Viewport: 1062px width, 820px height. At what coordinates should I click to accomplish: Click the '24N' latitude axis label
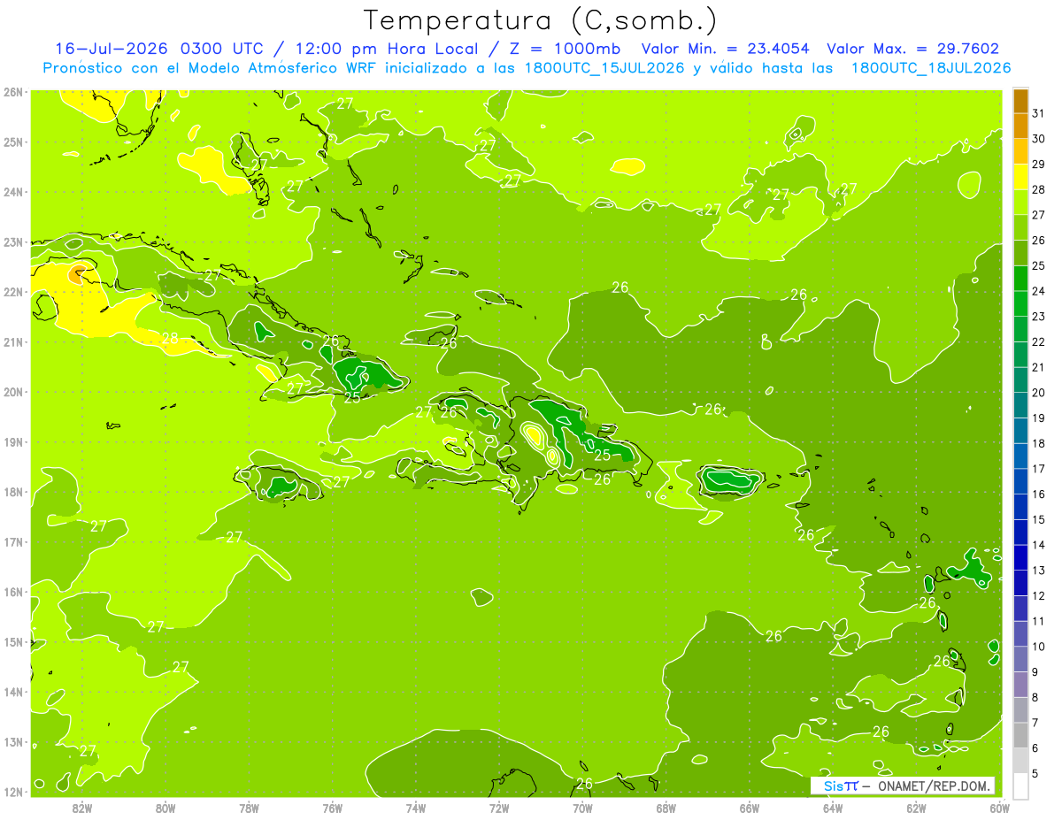pyautogui.click(x=12, y=192)
